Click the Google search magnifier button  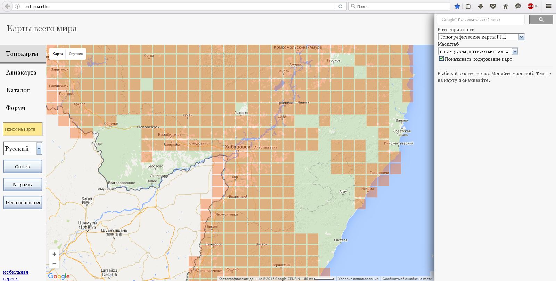coord(541,20)
